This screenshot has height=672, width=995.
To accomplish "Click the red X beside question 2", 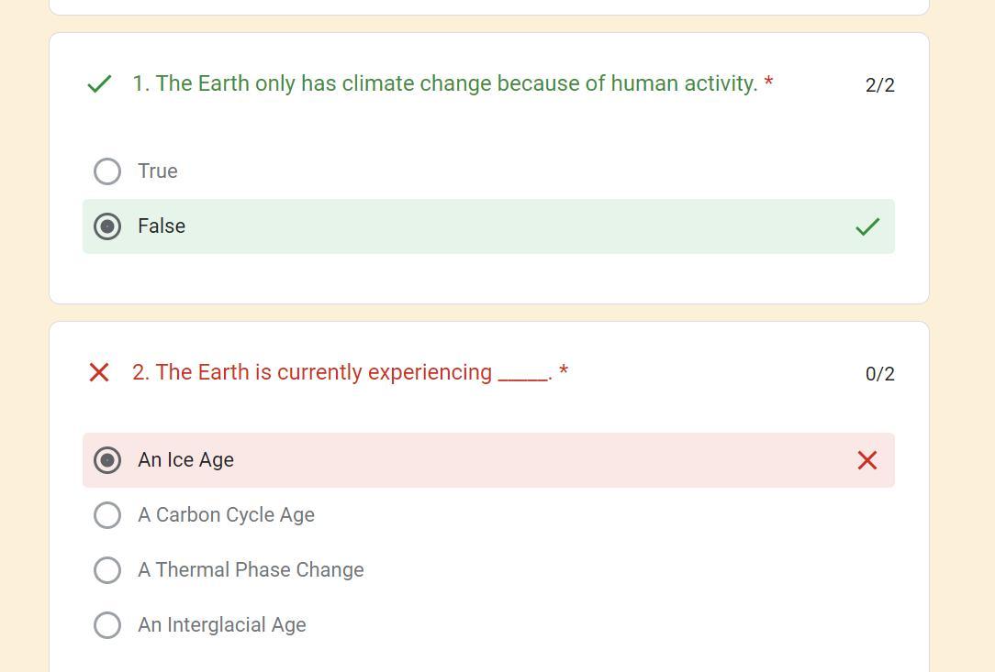I will (99, 372).
